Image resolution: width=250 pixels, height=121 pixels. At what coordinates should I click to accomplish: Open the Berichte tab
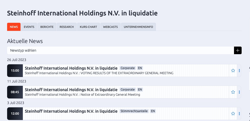[x=47, y=27]
